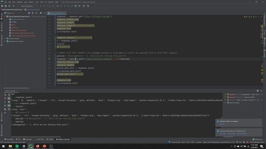Click the Print icon in console toolbar
The image size is (266, 149).
click(9, 102)
